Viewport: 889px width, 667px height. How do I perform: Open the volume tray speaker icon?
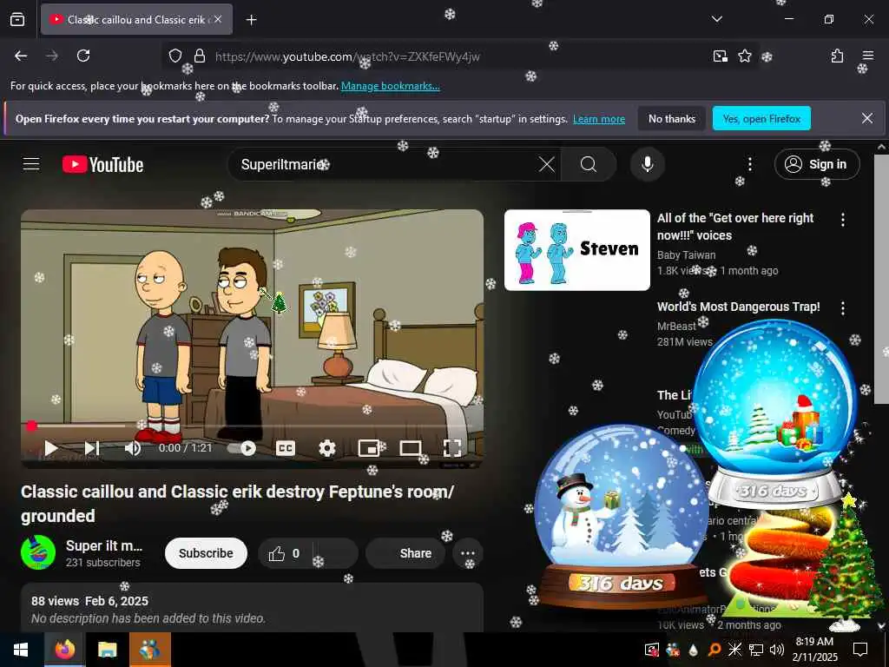tap(777, 650)
